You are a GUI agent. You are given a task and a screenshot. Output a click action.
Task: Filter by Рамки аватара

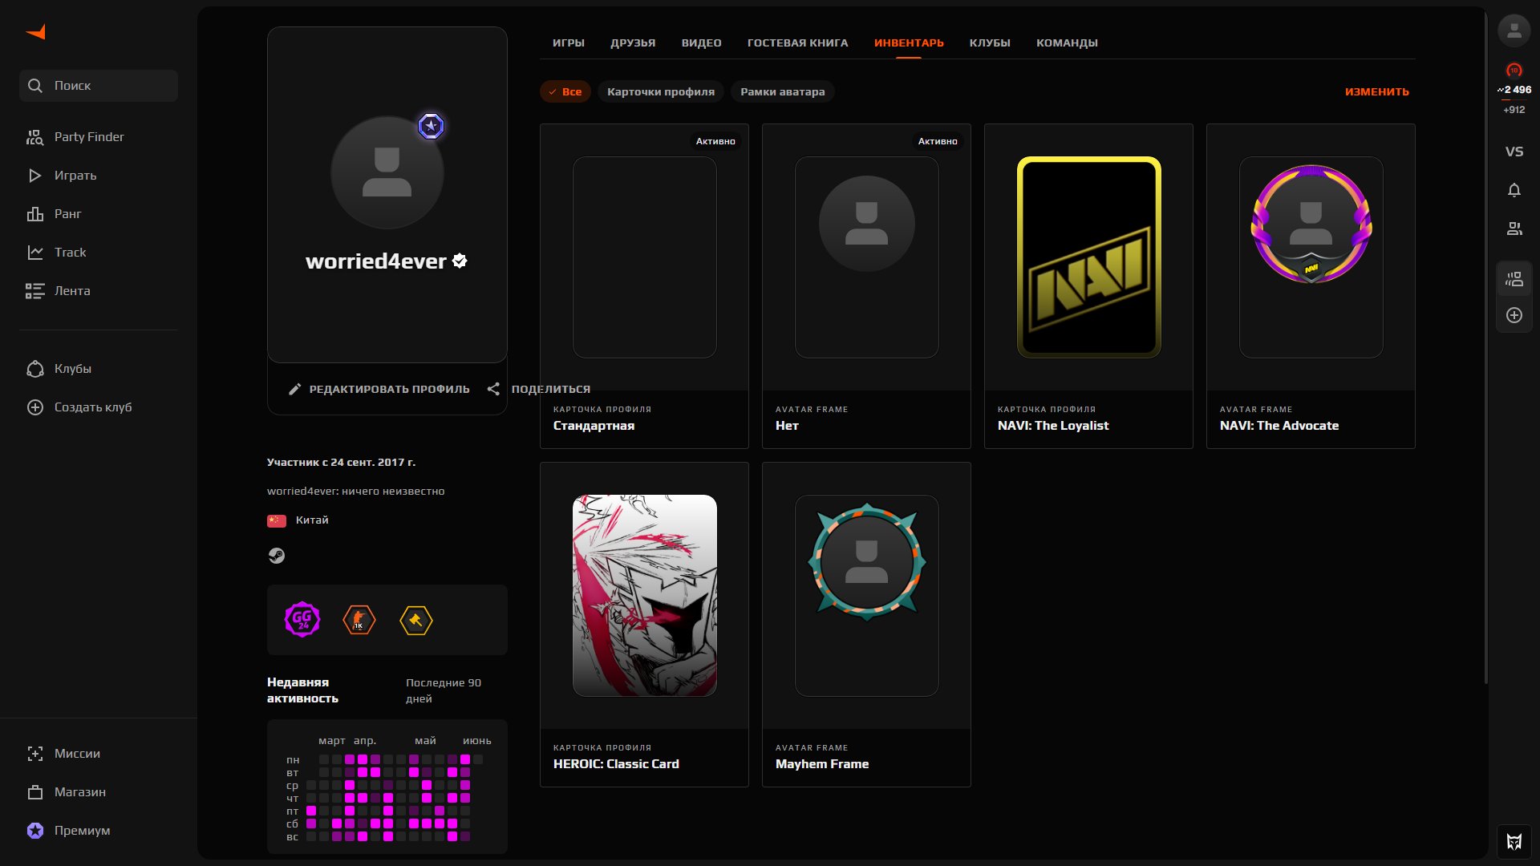(x=783, y=92)
